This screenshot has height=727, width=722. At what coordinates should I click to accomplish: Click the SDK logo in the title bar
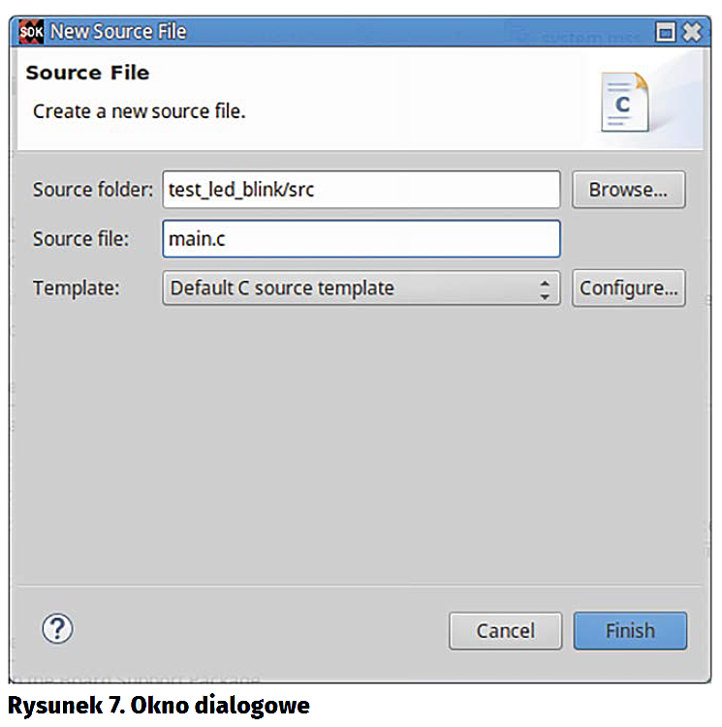pyautogui.click(x=32, y=32)
